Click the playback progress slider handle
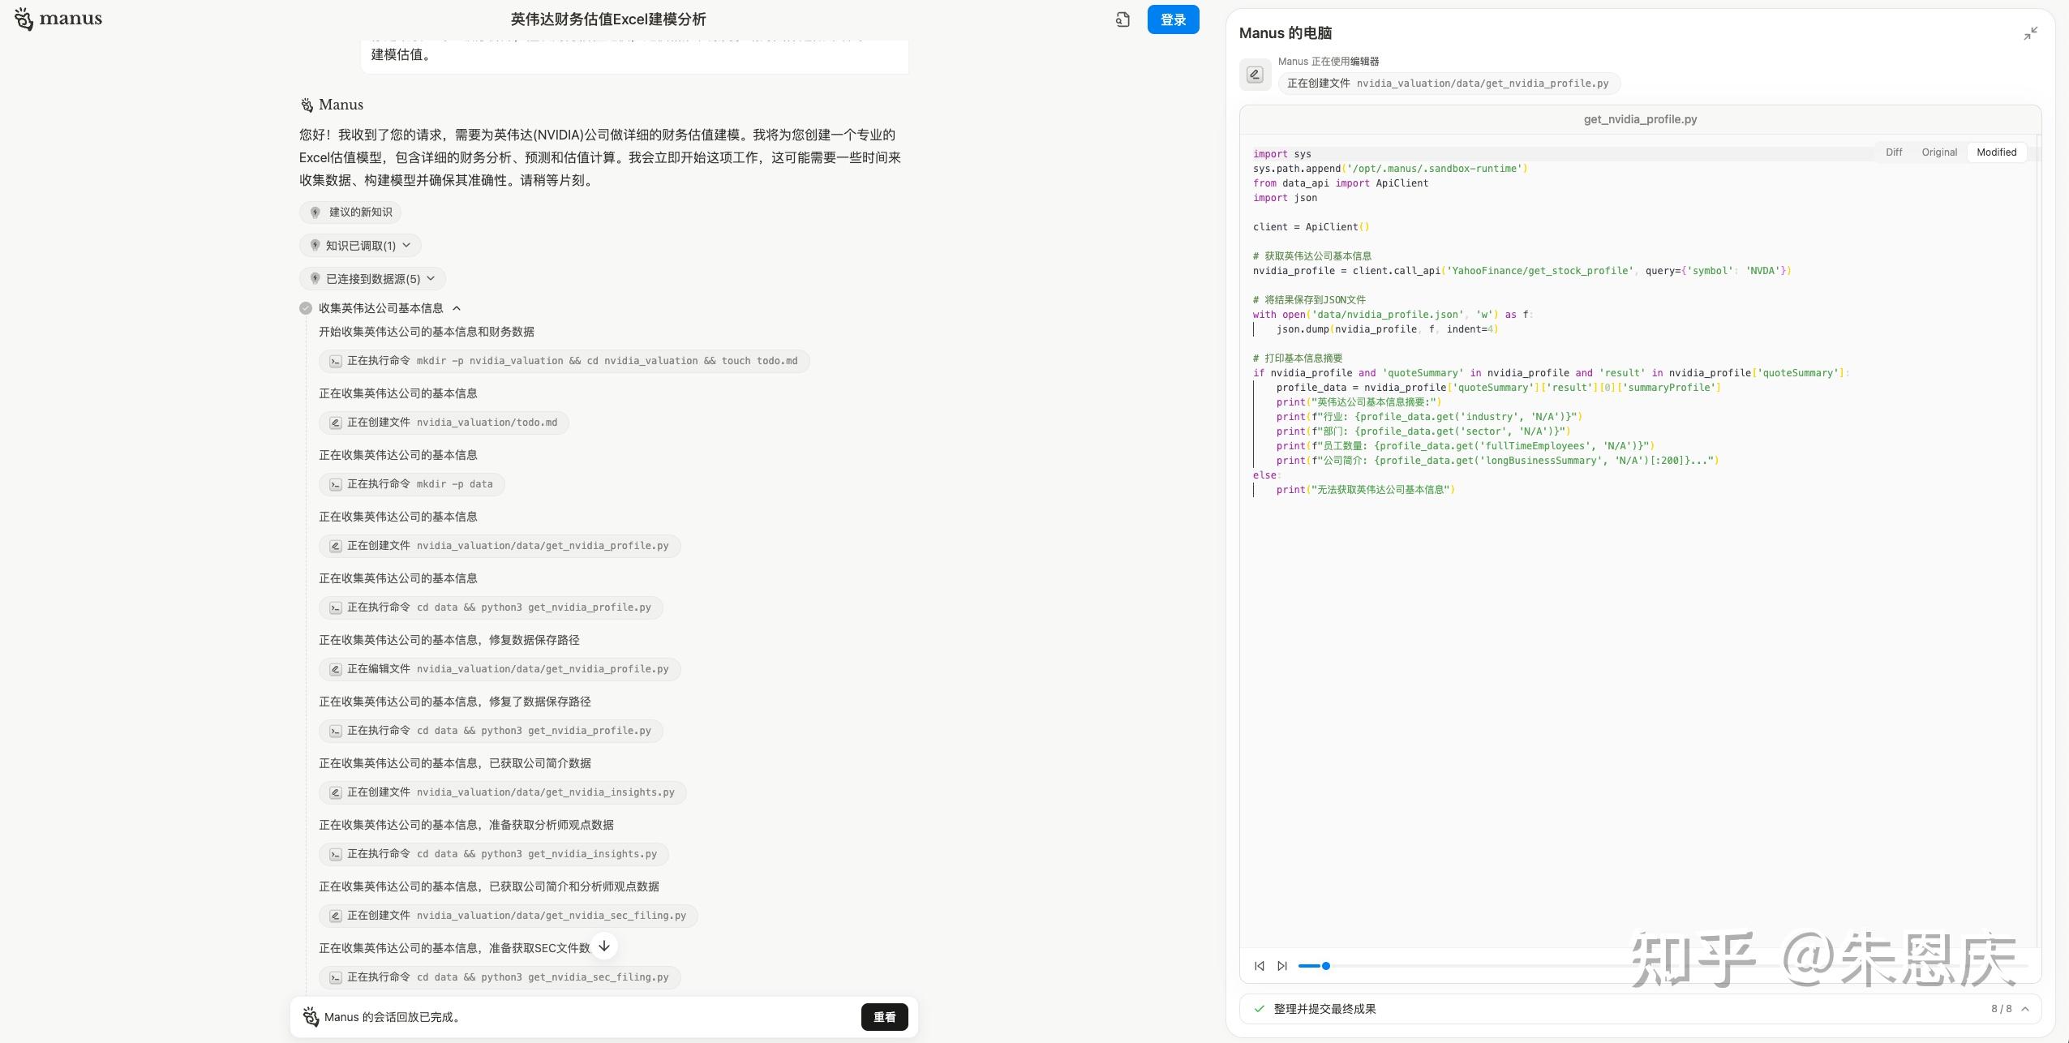The width and height of the screenshot is (2069, 1043). [x=1326, y=966]
